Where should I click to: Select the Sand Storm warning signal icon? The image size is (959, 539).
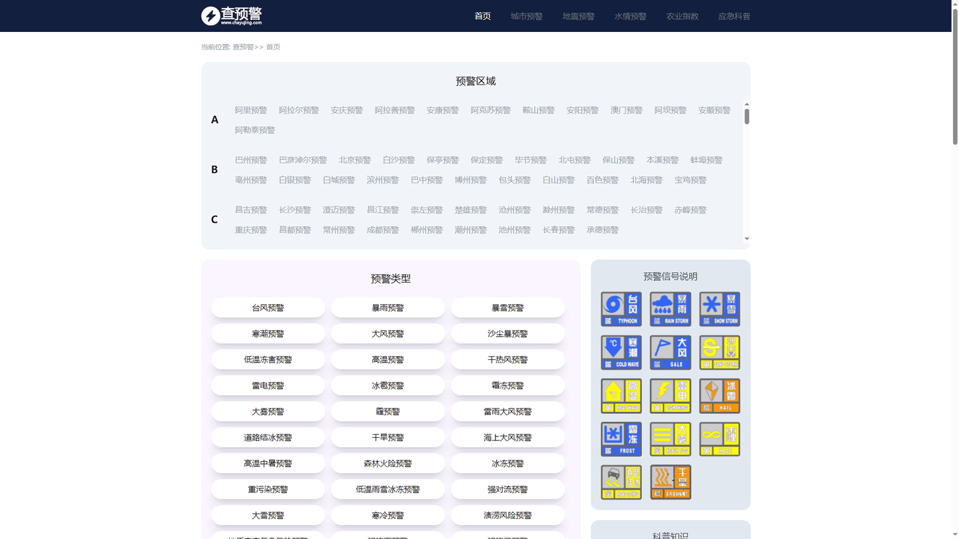(720, 352)
